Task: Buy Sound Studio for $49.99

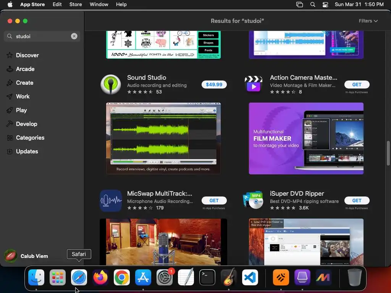Action: pos(214,84)
